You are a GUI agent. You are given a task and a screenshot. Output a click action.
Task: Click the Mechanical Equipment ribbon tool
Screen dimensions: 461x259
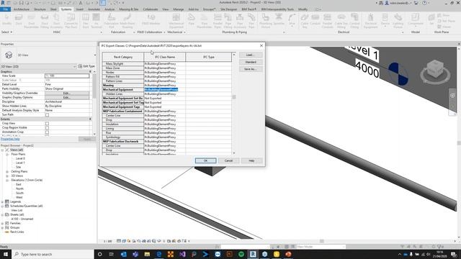[176, 21]
